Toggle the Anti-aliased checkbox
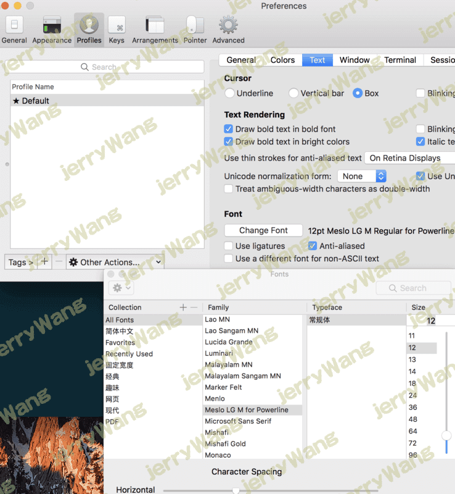Screen dimensions: 455x494 pyautogui.click(x=313, y=246)
